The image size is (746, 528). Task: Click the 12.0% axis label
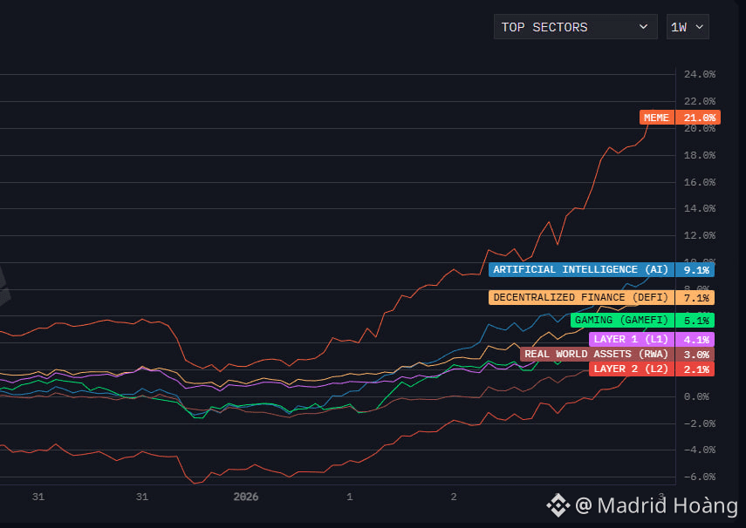click(700, 236)
